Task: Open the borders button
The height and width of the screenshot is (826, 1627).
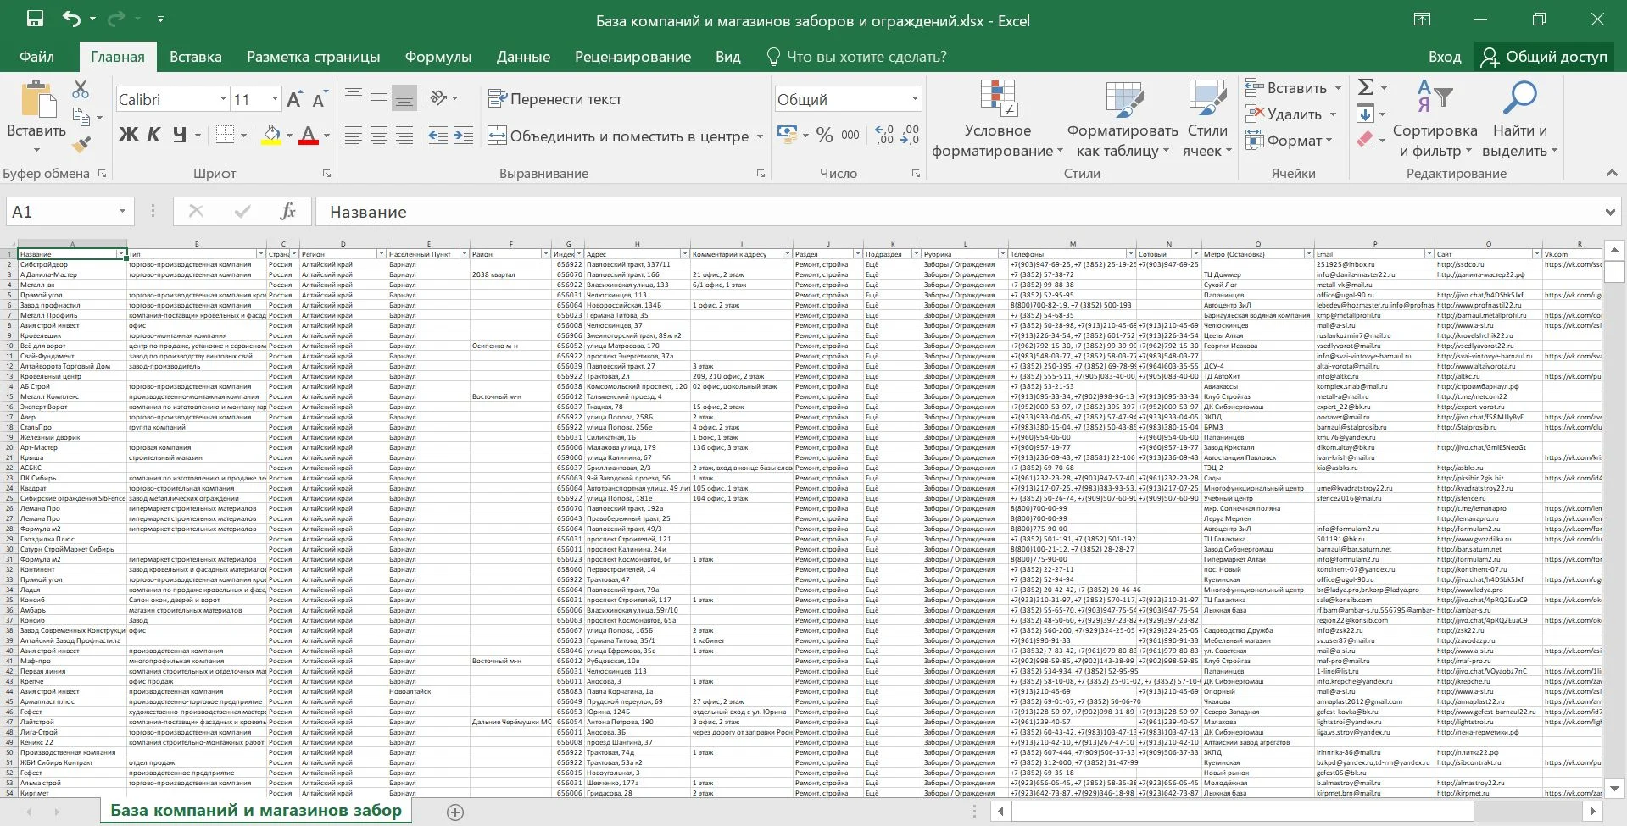Action: point(225,135)
